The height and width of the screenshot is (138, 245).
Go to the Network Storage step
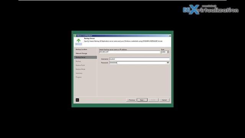tap(82, 53)
